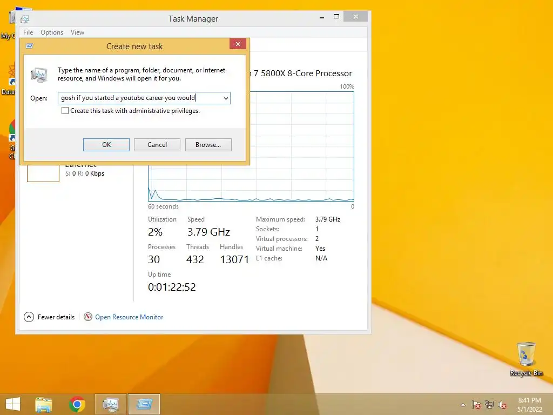The height and width of the screenshot is (415, 553).
Task: Maximize the Task Manager window
Action: 336,17
